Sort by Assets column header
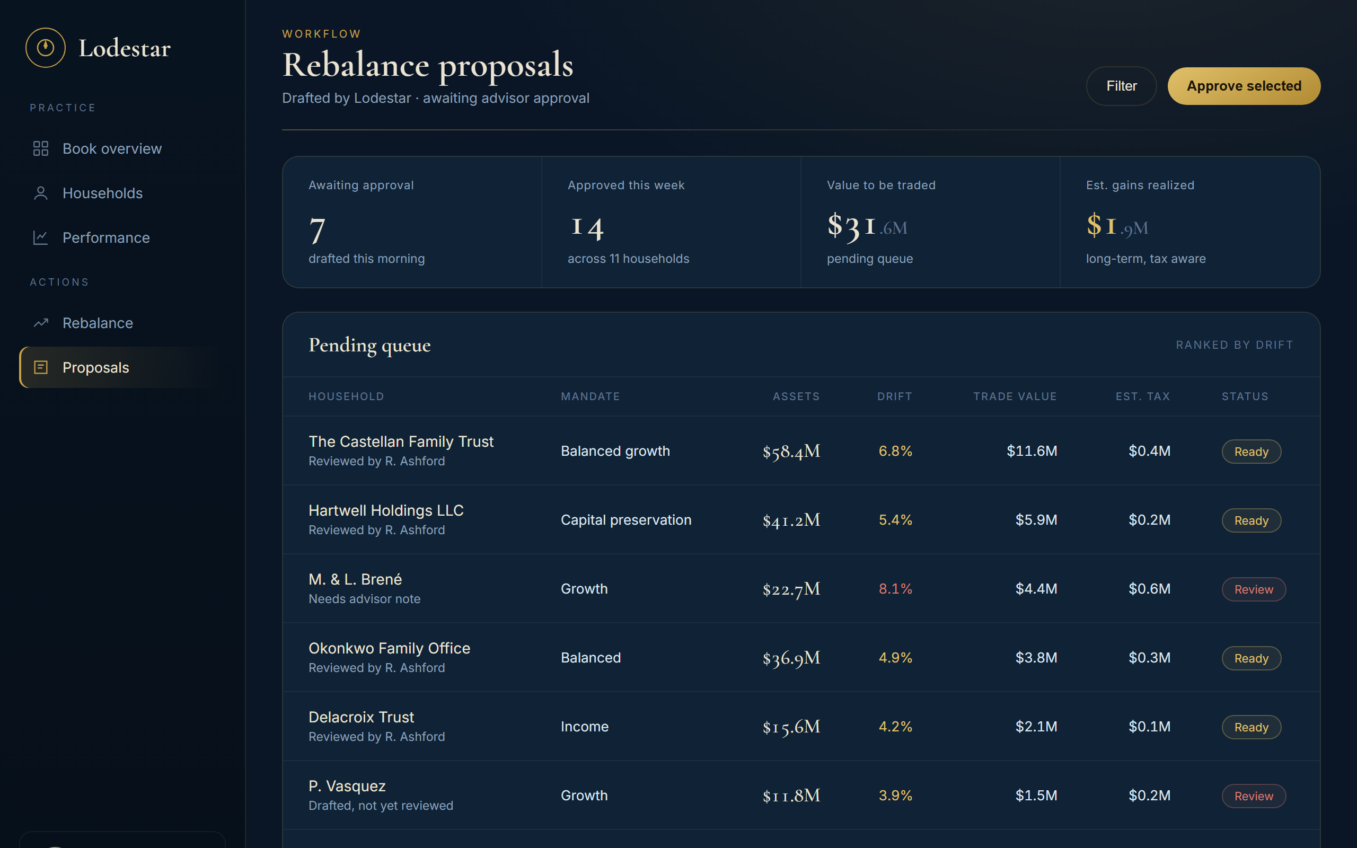This screenshot has height=848, width=1357. coord(796,396)
